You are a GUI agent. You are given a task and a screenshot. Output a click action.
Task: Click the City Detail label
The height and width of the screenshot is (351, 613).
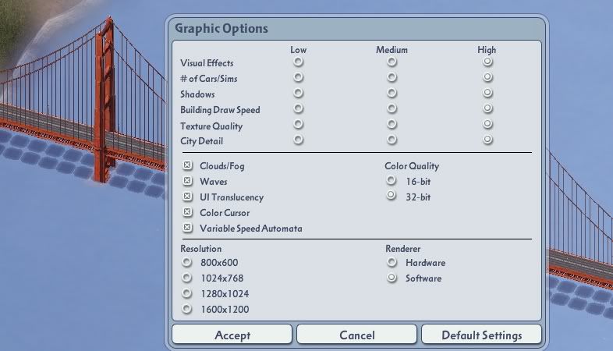tap(201, 141)
